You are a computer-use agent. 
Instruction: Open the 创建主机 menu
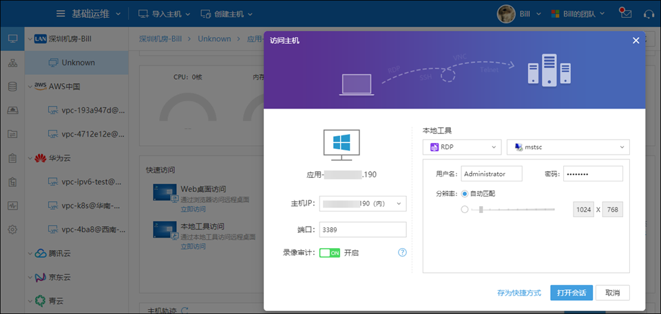227,14
